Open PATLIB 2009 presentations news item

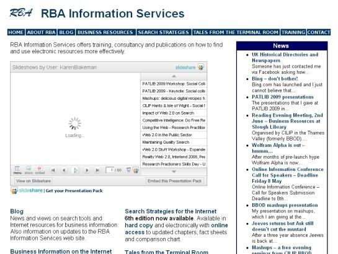[283, 97]
